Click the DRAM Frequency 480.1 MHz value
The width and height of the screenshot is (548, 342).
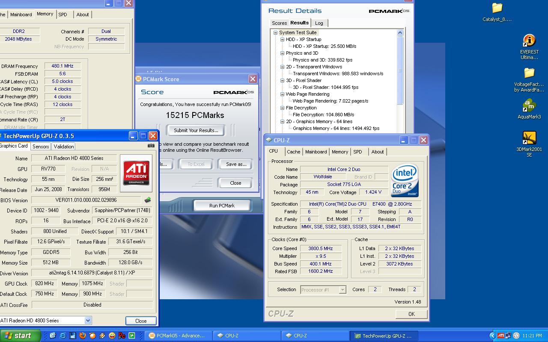coord(63,66)
